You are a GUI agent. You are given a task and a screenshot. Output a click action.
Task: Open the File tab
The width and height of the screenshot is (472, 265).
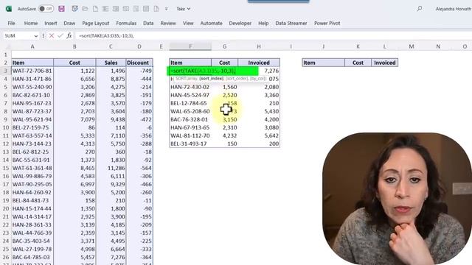[x=12, y=23]
